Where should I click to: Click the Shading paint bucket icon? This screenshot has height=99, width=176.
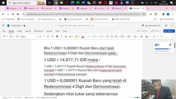click(x=128, y=37)
